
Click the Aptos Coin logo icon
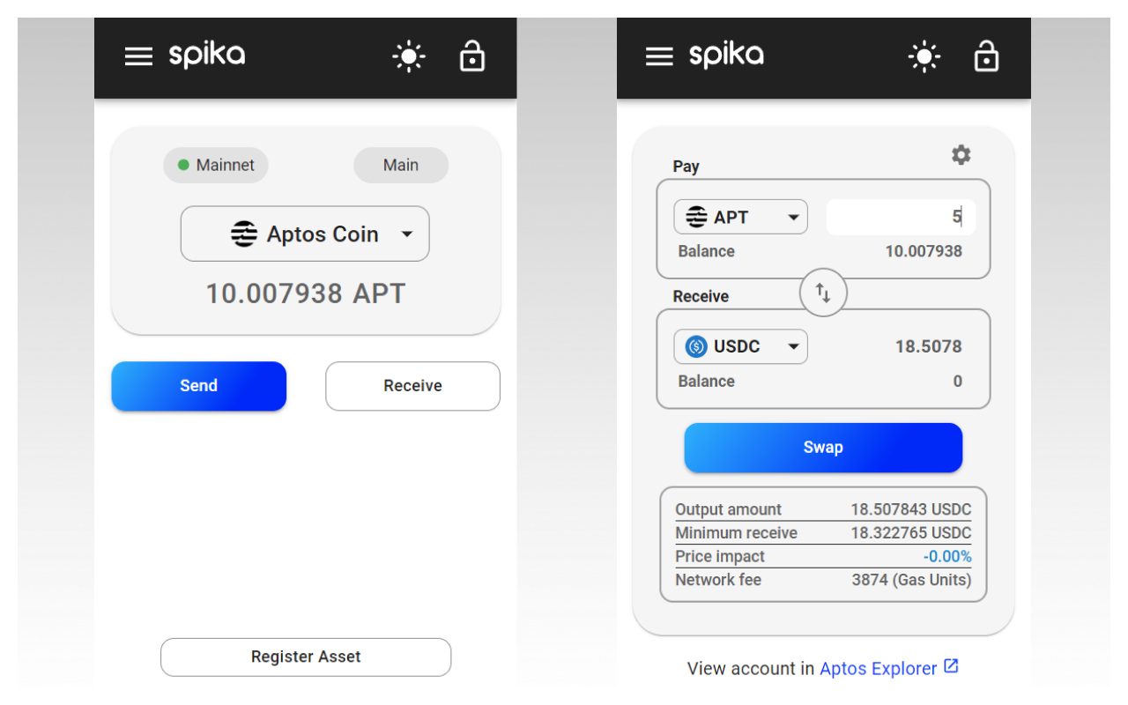244,234
